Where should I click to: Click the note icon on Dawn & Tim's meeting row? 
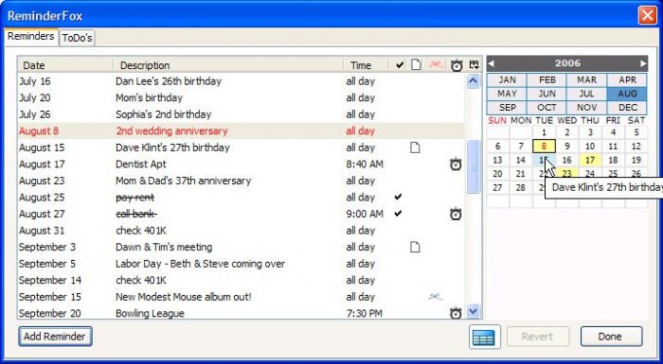pyautogui.click(x=415, y=247)
